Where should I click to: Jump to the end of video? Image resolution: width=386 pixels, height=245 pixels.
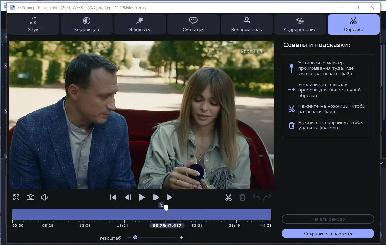tap(170, 197)
